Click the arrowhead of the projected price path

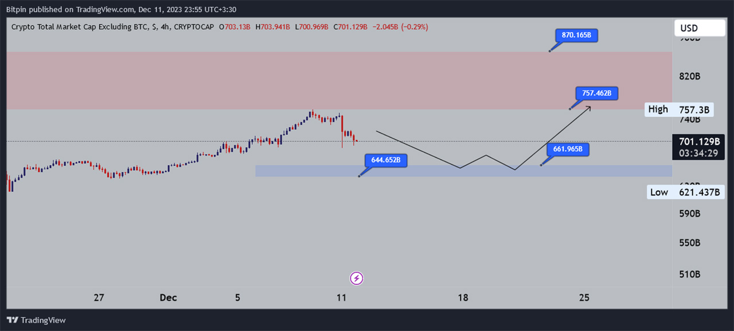pos(589,108)
